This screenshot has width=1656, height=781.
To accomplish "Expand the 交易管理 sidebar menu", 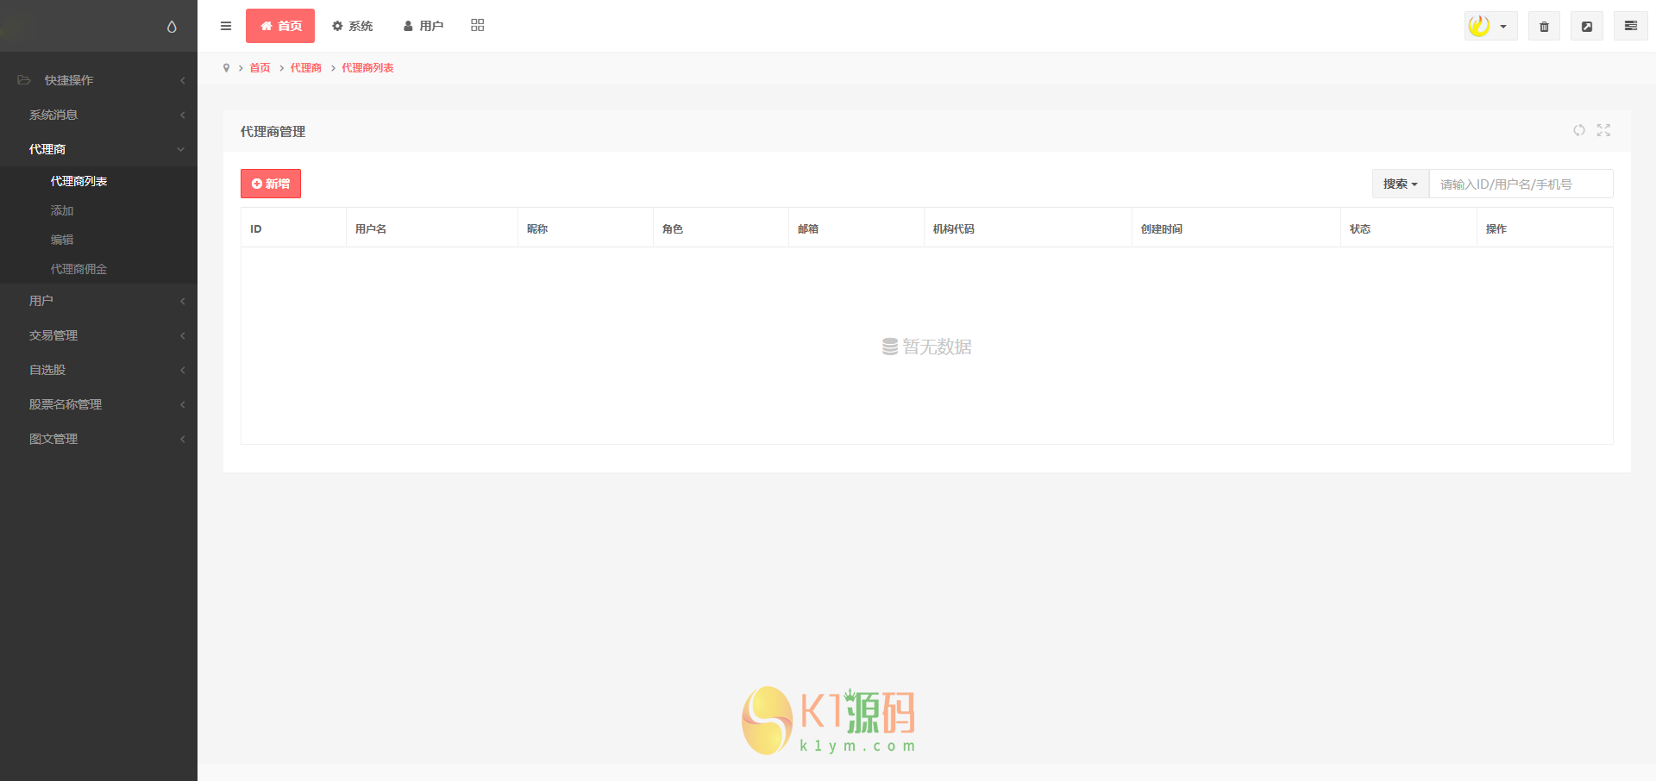I will 98,335.
